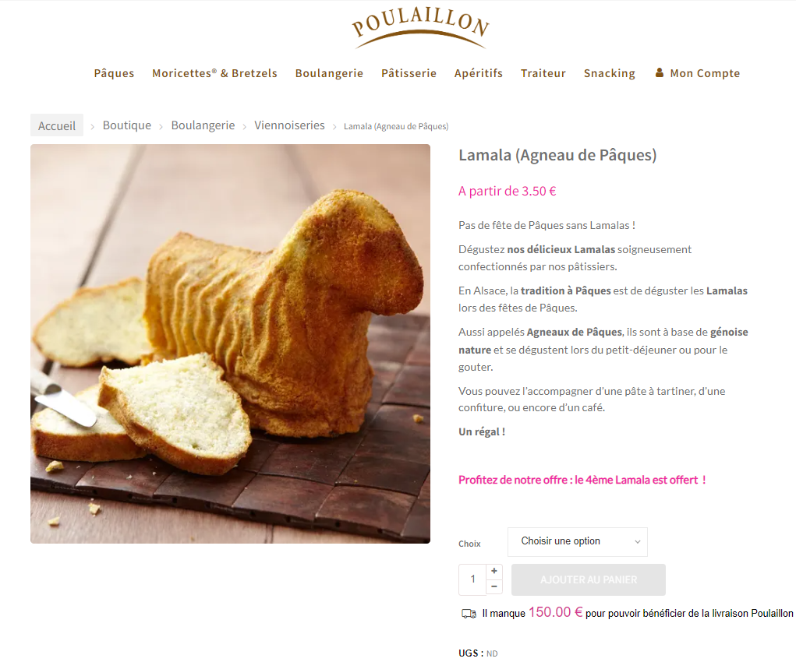This screenshot has width=796, height=669.
Task: Open the Moricettes & Bretzels menu
Action: [x=214, y=73]
